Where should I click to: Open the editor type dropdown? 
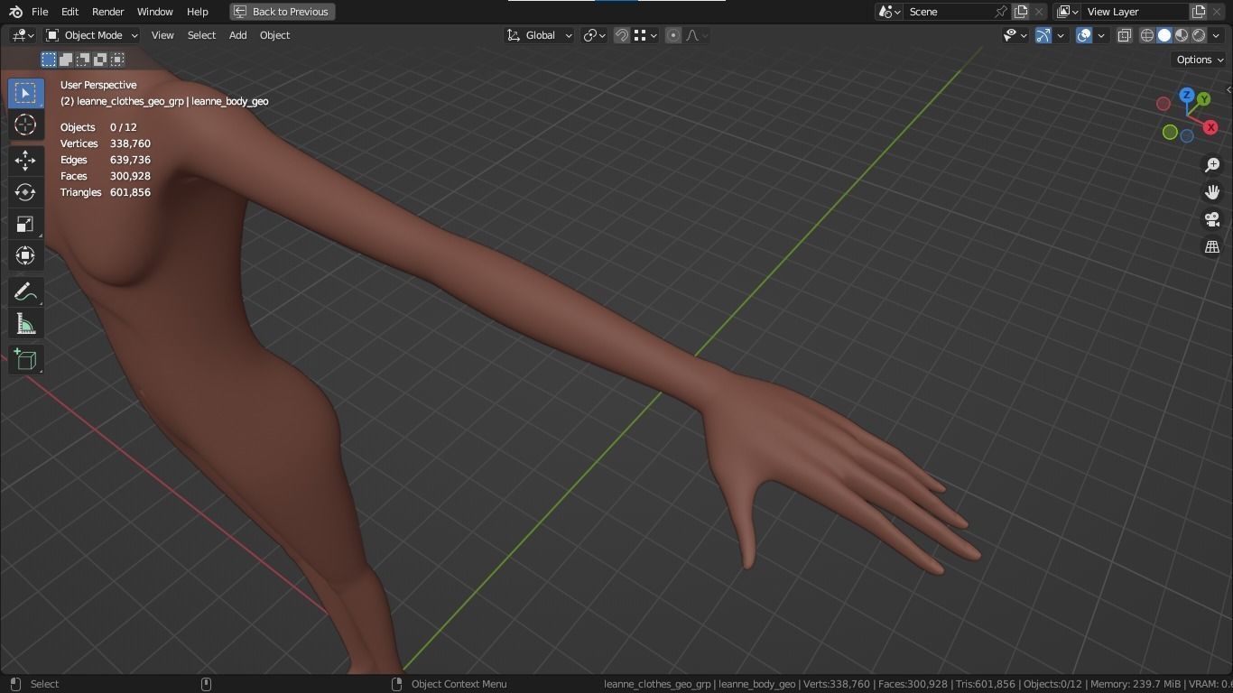23,35
